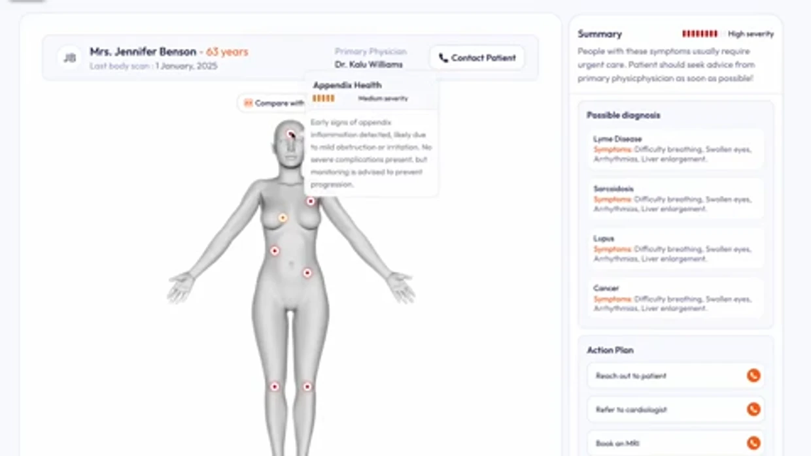Select the marker on the model's right knee
The image size is (811, 456).
click(275, 387)
